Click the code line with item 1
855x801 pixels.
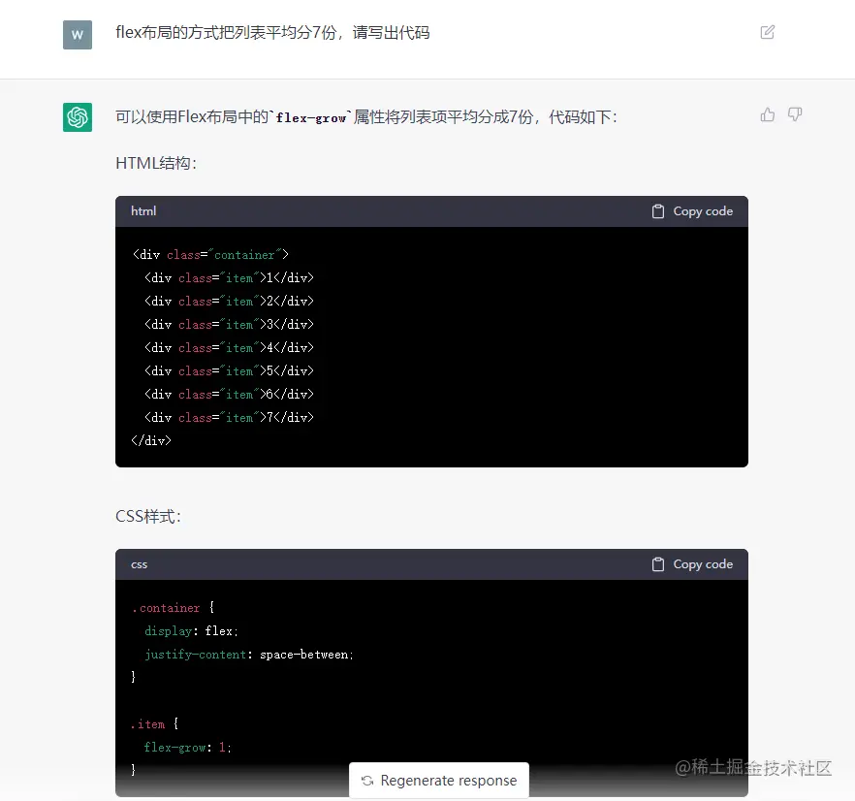pos(229,278)
